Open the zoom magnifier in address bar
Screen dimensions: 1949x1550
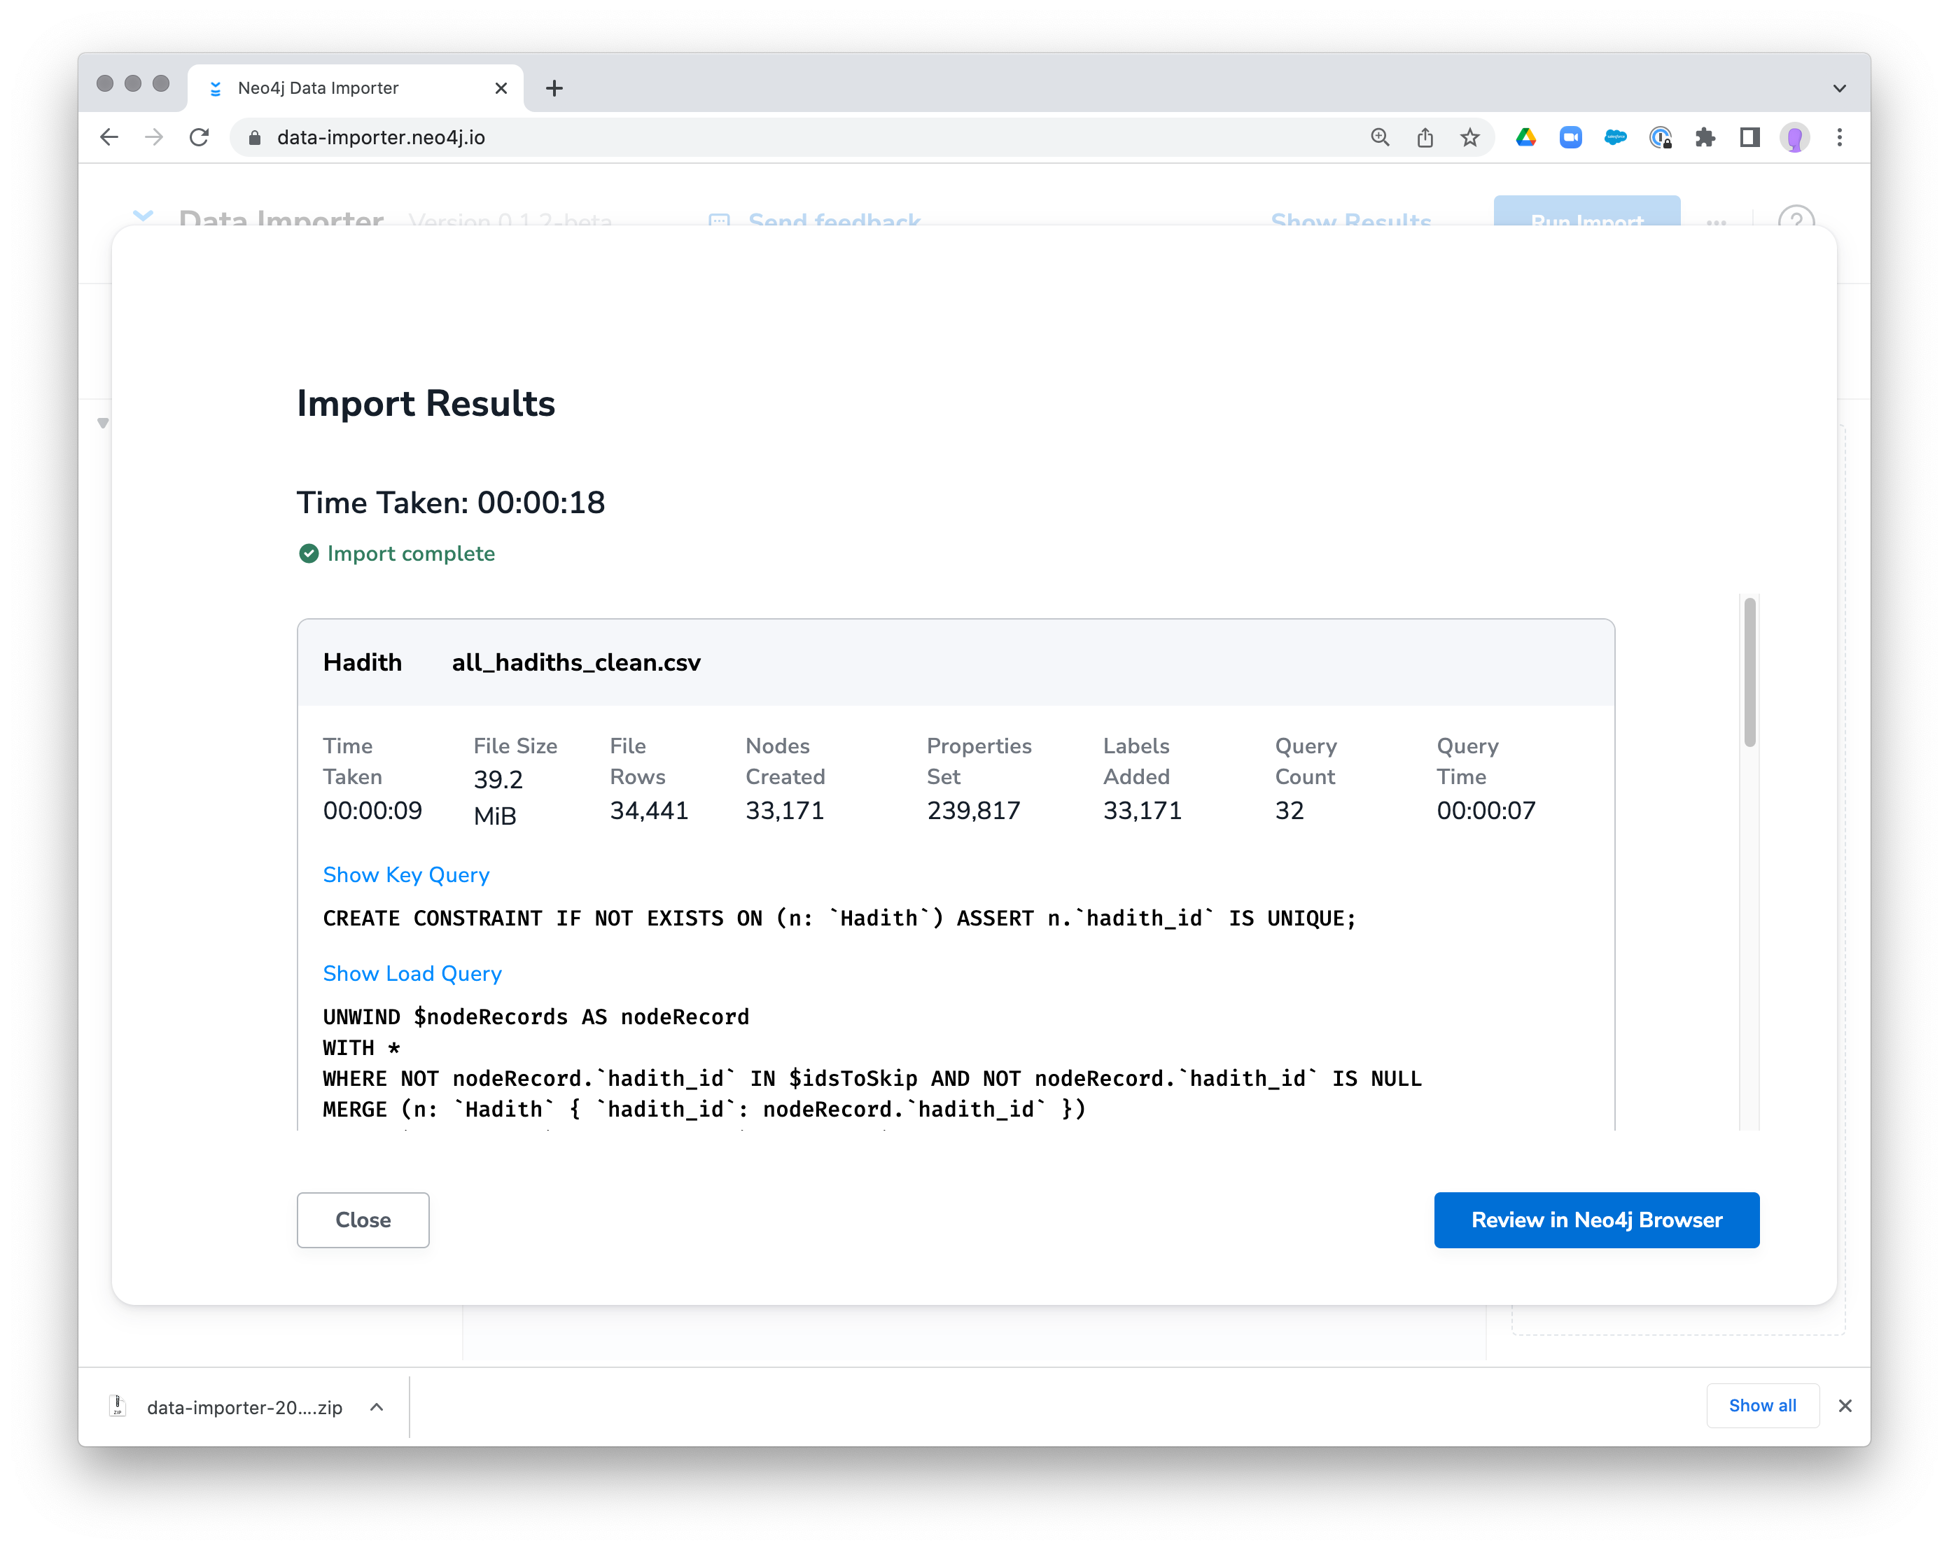tap(1381, 137)
